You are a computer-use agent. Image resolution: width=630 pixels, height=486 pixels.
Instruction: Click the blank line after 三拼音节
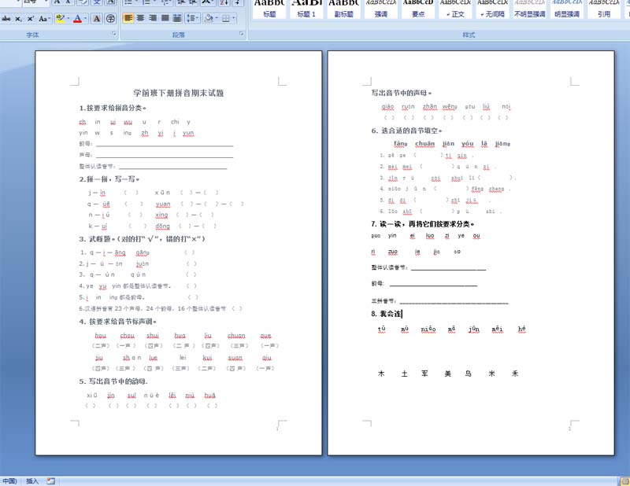(x=454, y=302)
